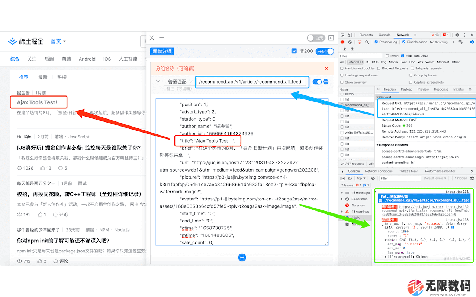This screenshot has width=476, height=297.
Task: Open blue network settings gear
Action: (472, 42)
